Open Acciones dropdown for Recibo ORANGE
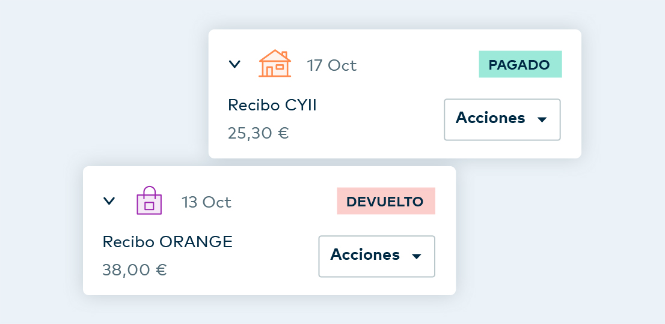Screen dimensions: 665x324 coord(376,256)
